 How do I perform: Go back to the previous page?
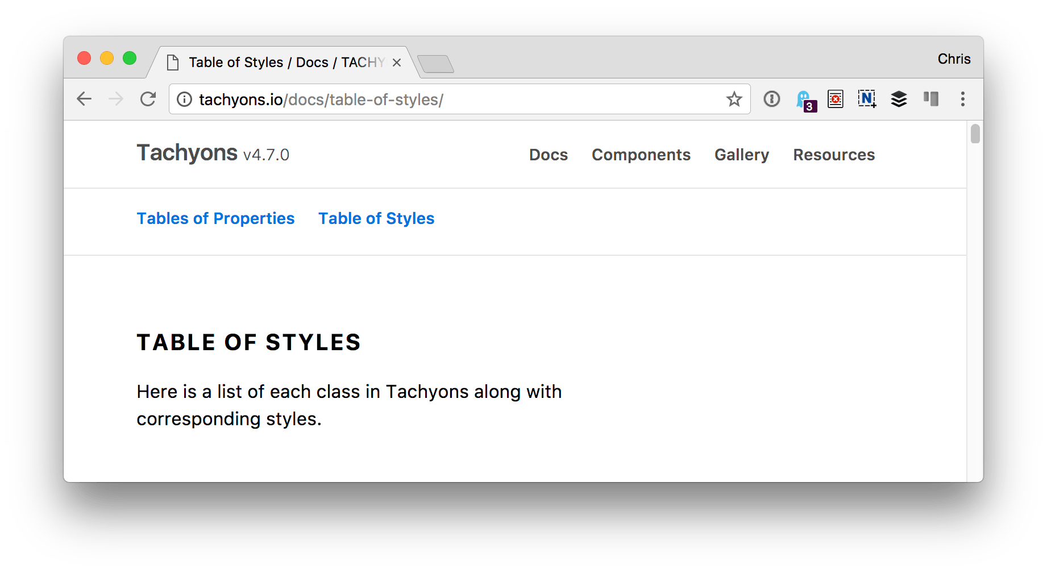[84, 99]
